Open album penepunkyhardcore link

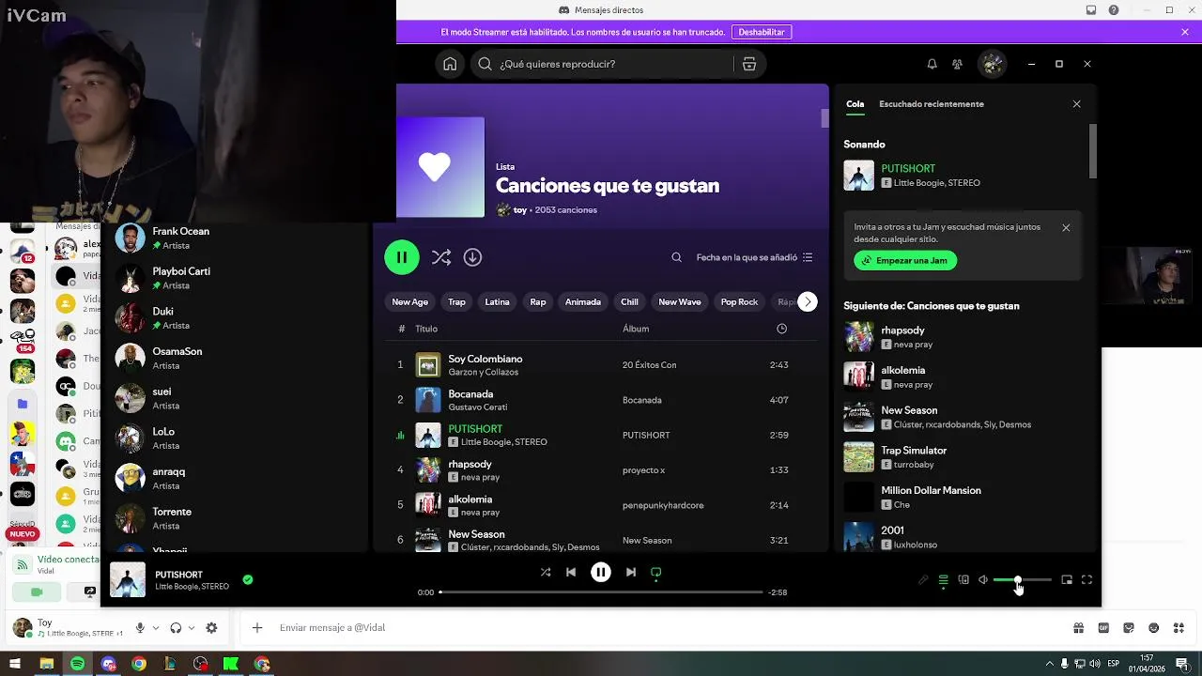663,505
